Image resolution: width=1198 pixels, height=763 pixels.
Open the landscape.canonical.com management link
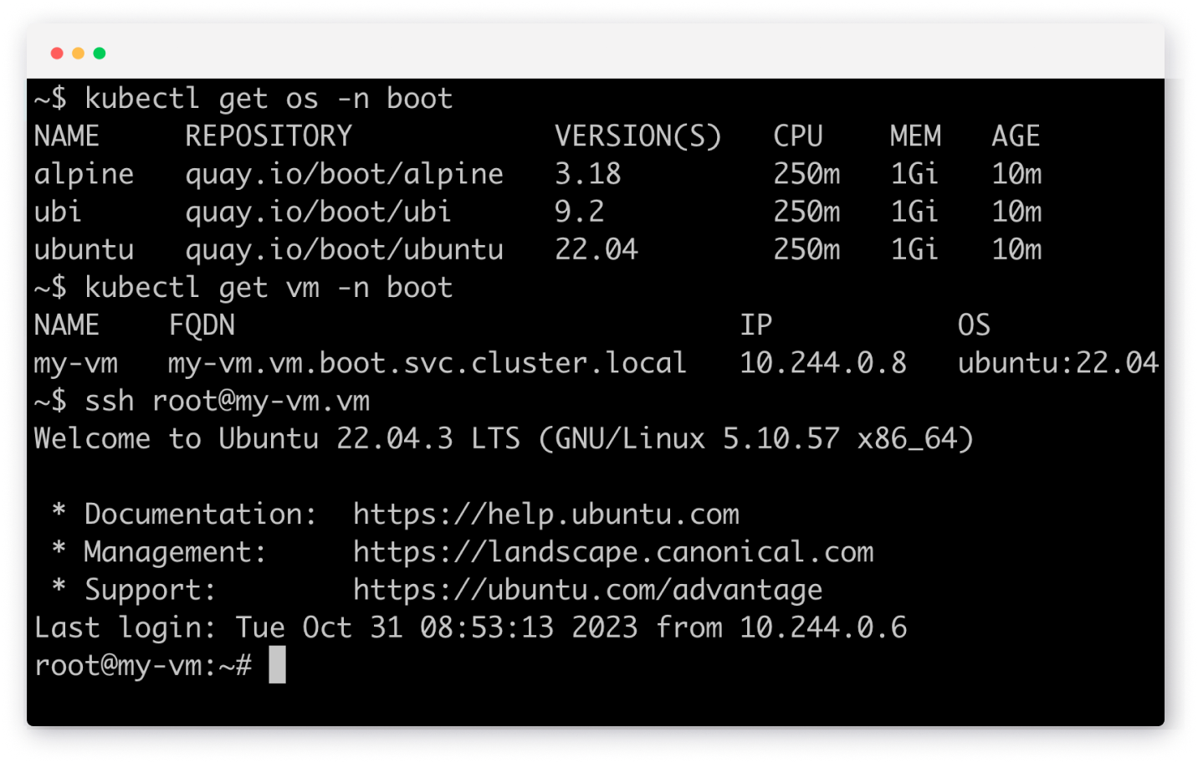pyautogui.click(x=612, y=552)
